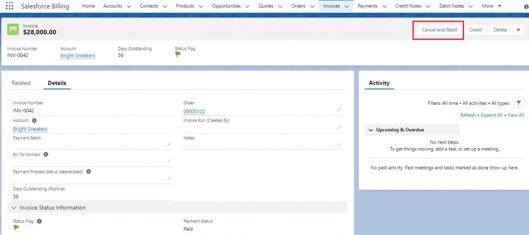The width and height of the screenshot is (529, 235).
Task: Click info icon beside Status Flag label
Action: (39, 221)
